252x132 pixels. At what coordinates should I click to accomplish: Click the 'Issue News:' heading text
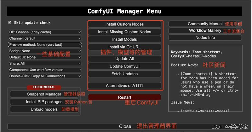183,102
